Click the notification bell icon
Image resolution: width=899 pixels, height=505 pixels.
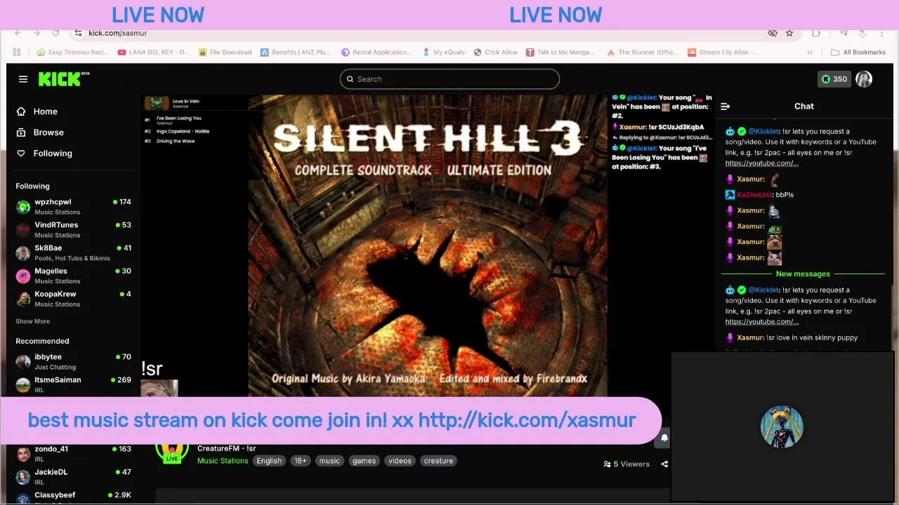pos(664,438)
